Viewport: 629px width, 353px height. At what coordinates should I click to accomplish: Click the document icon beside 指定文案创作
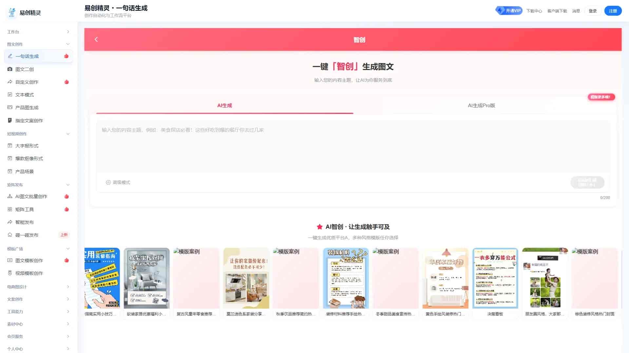point(10,121)
